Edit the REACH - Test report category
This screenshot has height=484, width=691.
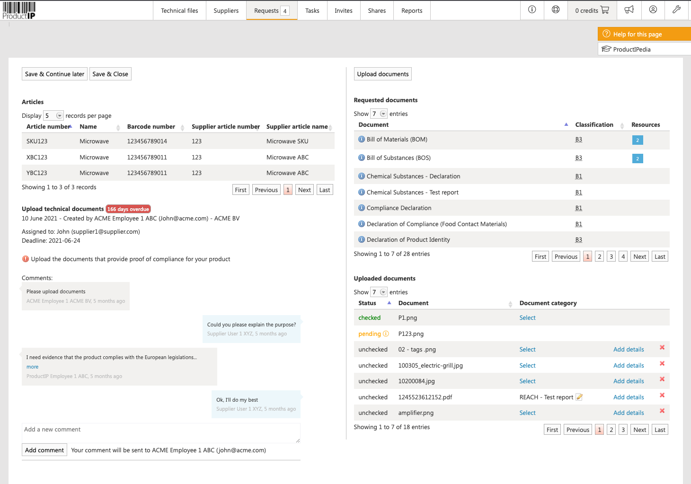pyautogui.click(x=579, y=397)
